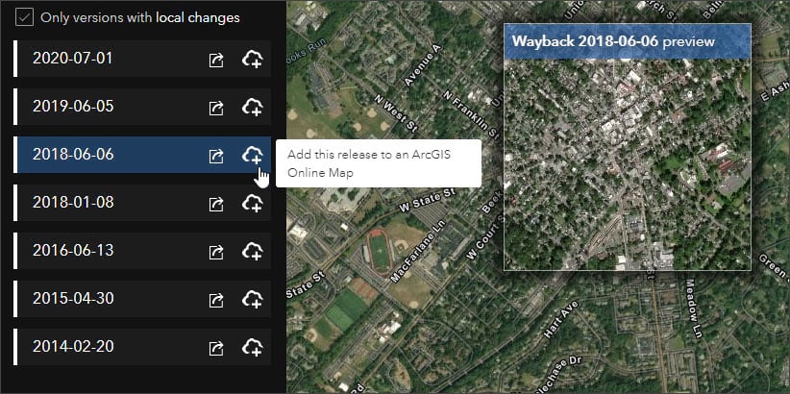This screenshot has width=790, height=394.
Task: Toggle the Only versions with local changes checkbox
Action: point(24,17)
